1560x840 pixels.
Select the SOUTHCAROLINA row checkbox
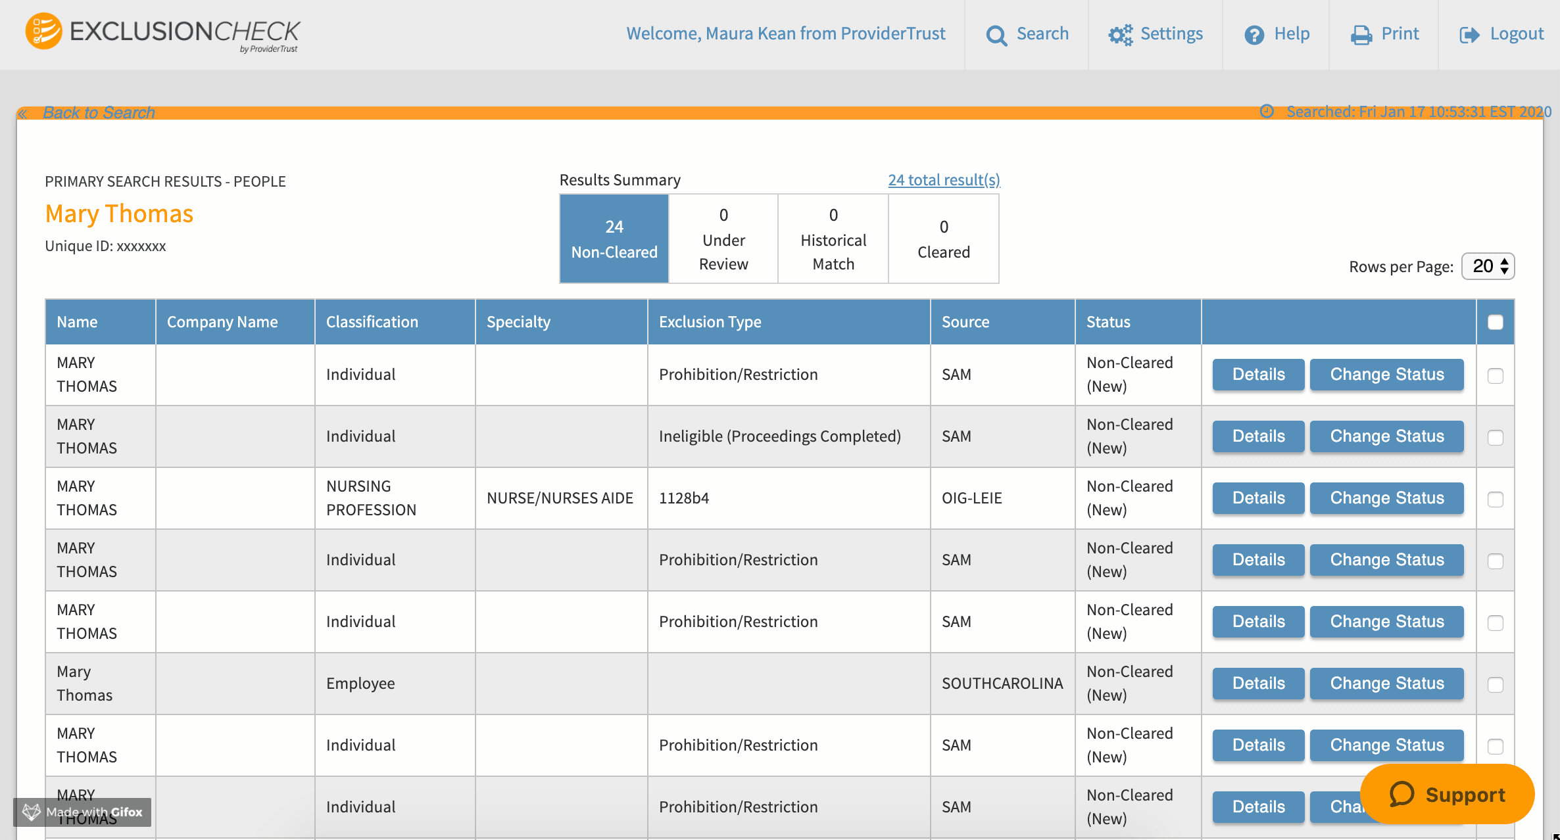pyautogui.click(x=1495, y=685)
